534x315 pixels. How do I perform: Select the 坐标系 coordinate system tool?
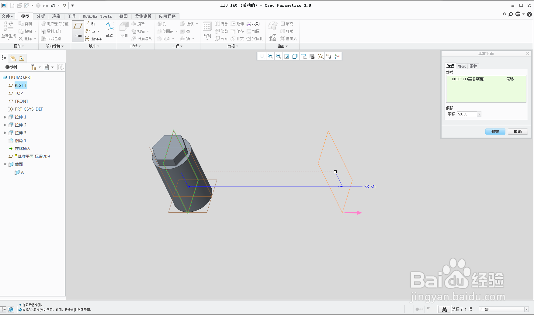point(94,39)
